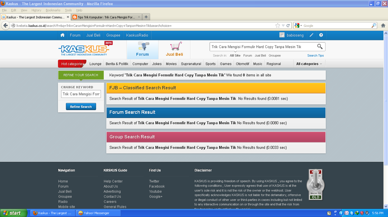The image size is (388, 217).
Task: Click the Windows start button
Action: click(14, 213)
